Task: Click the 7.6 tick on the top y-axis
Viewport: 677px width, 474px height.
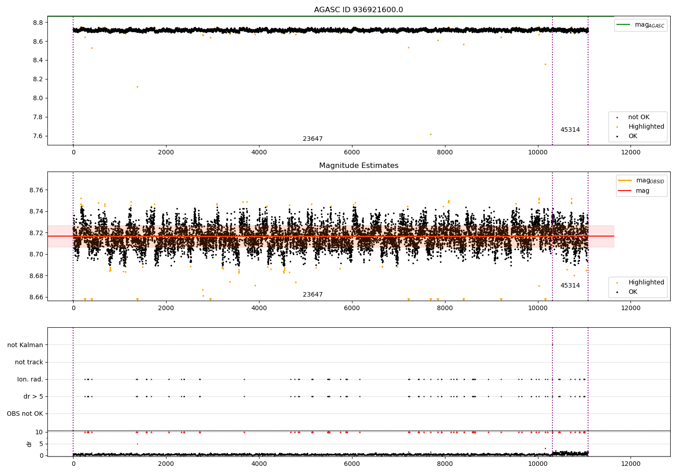Action: (x=38, y=136)
